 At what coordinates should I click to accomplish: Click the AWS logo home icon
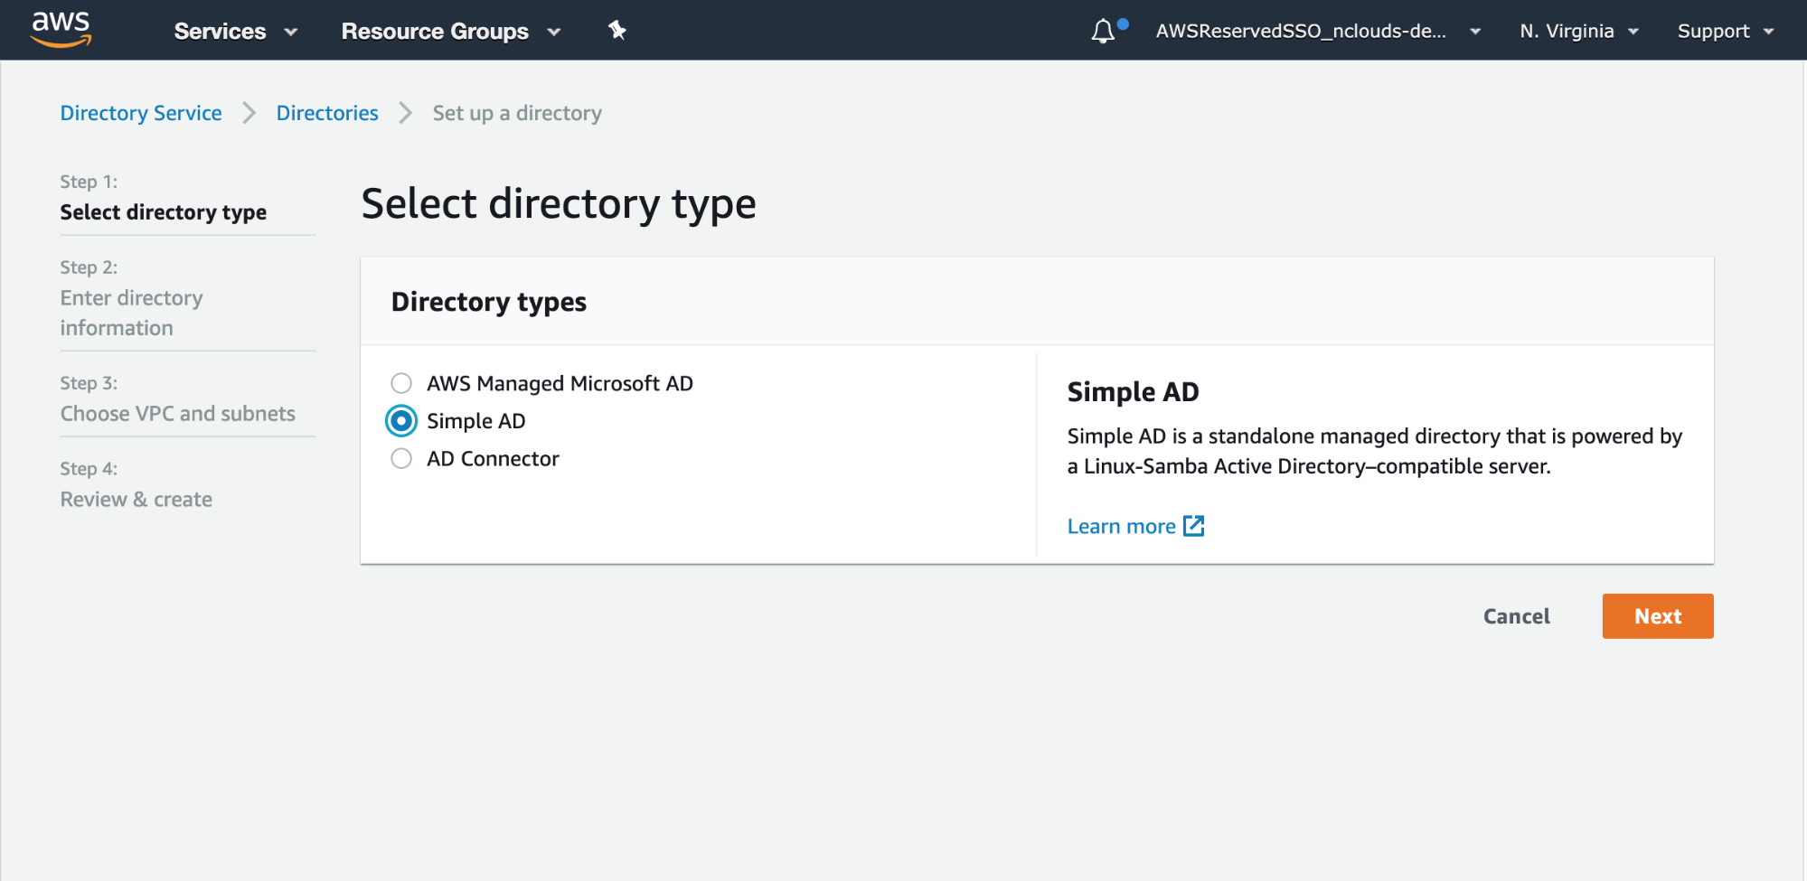pyautogui.click(x=61, y=30)
